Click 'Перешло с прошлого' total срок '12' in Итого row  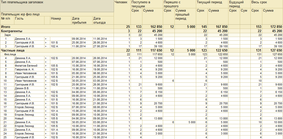point(169,27)
